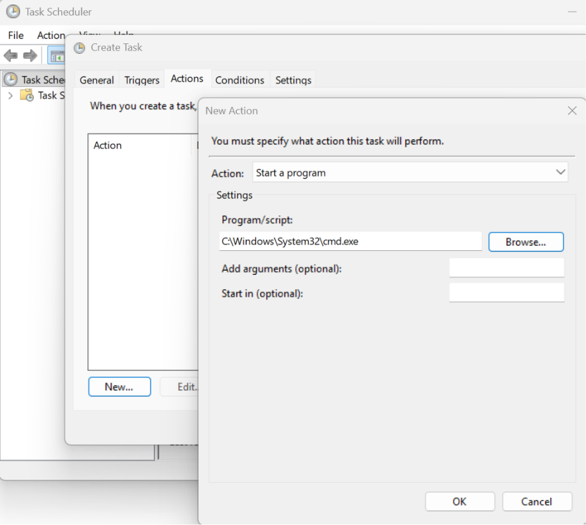Click the Back arrow toolbar icon

[x=10, y=56]
